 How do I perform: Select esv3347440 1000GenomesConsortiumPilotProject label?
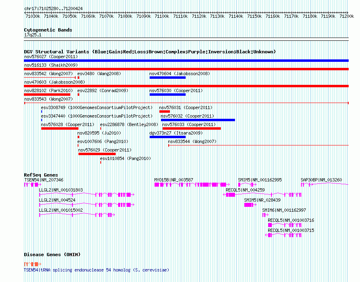coord(97,116)
